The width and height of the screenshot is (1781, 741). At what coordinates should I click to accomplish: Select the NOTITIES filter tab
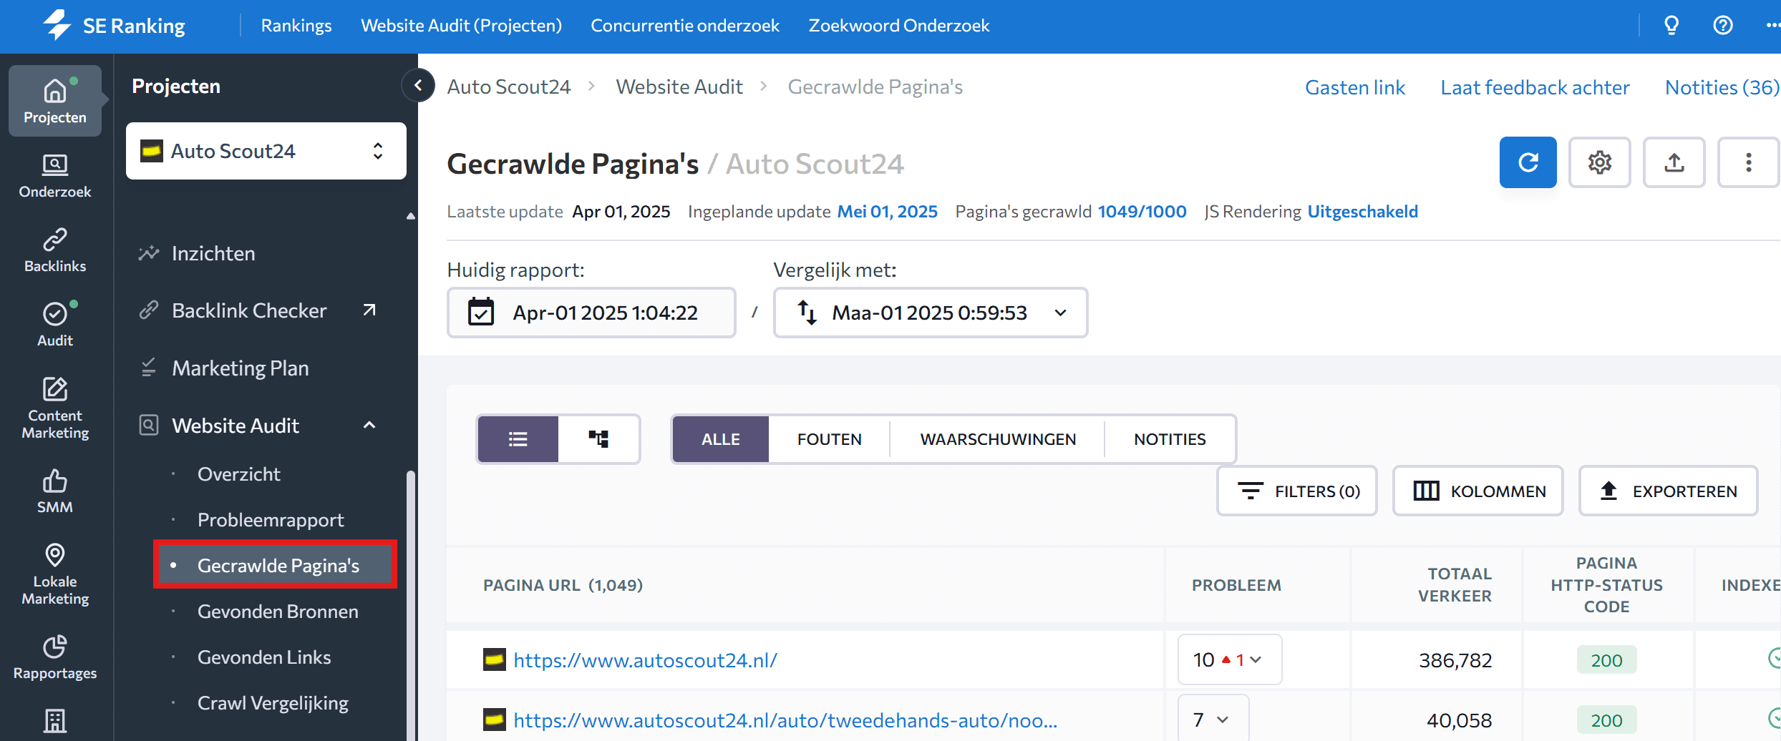pos(1170,439)
